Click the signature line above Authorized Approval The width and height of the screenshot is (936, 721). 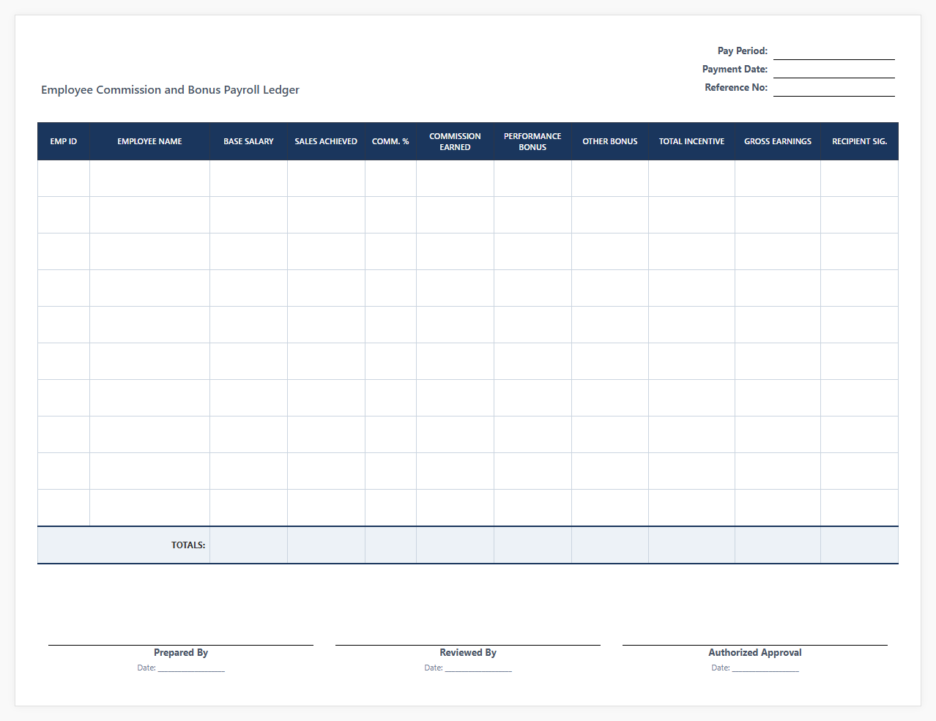pyautogui.click(x=755, y=645)
